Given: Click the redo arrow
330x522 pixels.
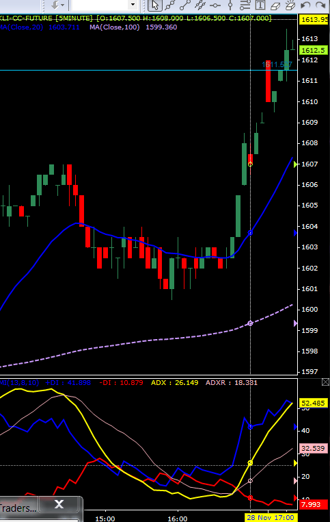Looking at the screenshot, I should coord(320,5).
